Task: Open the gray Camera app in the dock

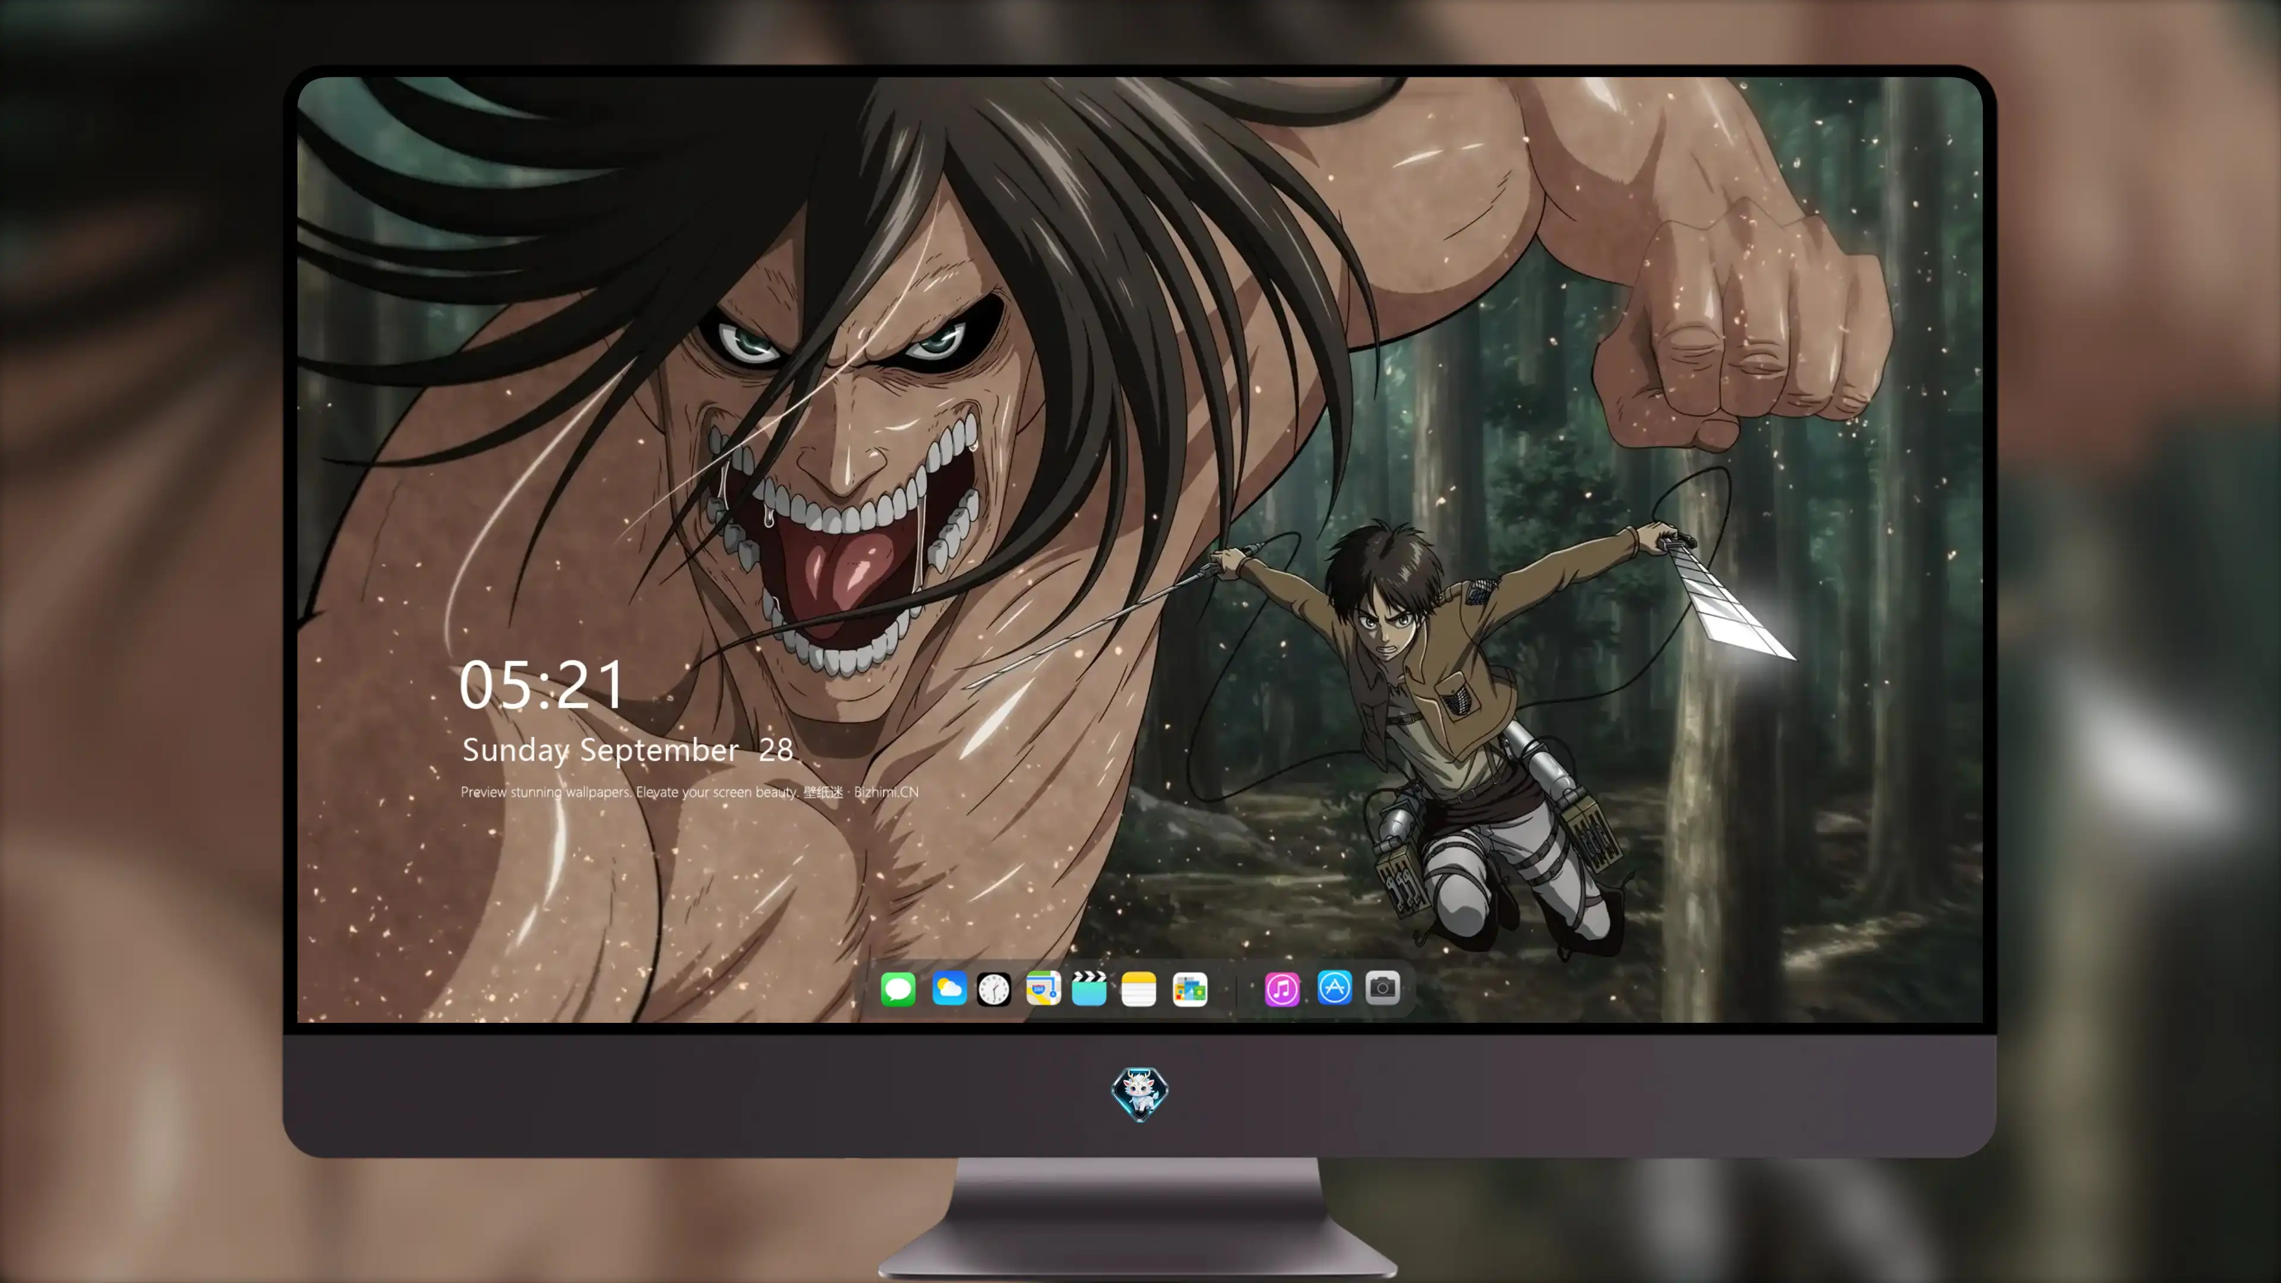Action: [1382, 988]
